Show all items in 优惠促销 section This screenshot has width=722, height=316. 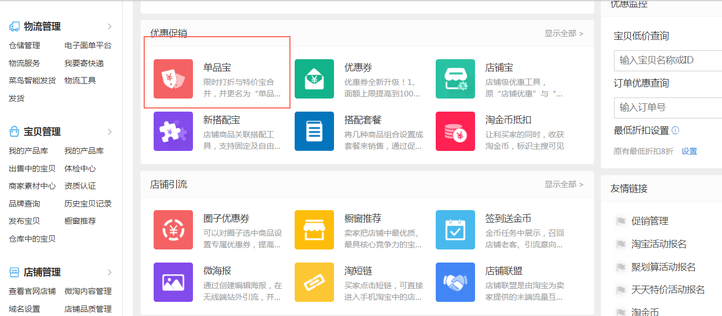[x=564, y=34]
